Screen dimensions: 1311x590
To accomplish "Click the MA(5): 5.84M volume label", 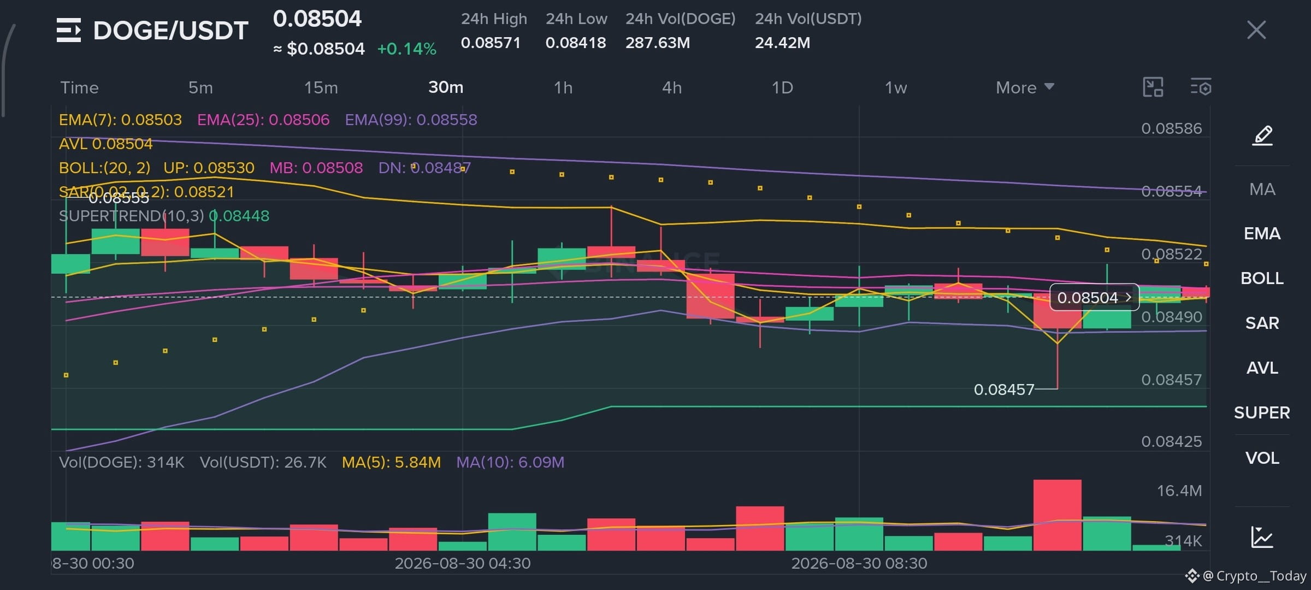I will coord(391,463).
